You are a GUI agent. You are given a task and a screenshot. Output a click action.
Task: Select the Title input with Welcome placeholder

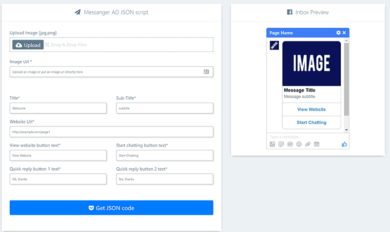(x=58, y=108)
